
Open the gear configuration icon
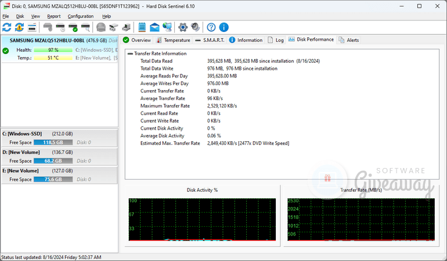tap(183, 27)
